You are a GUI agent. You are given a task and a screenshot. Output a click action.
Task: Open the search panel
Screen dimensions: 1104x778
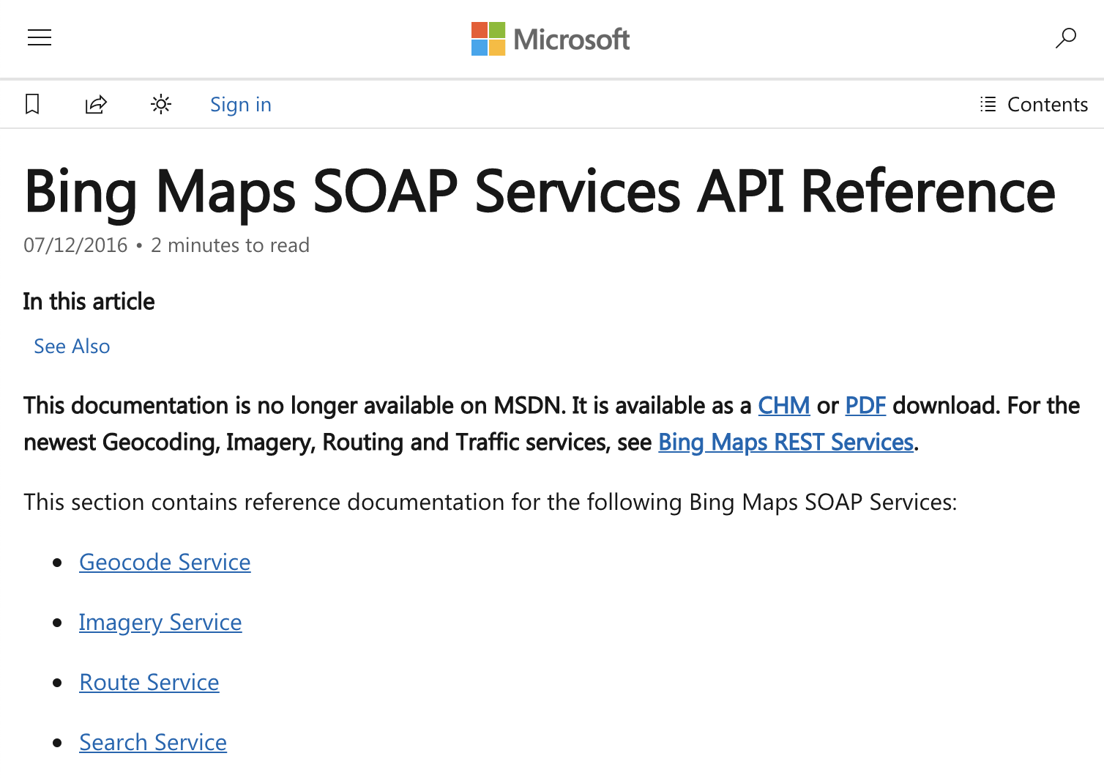[x=1066, y=37]
